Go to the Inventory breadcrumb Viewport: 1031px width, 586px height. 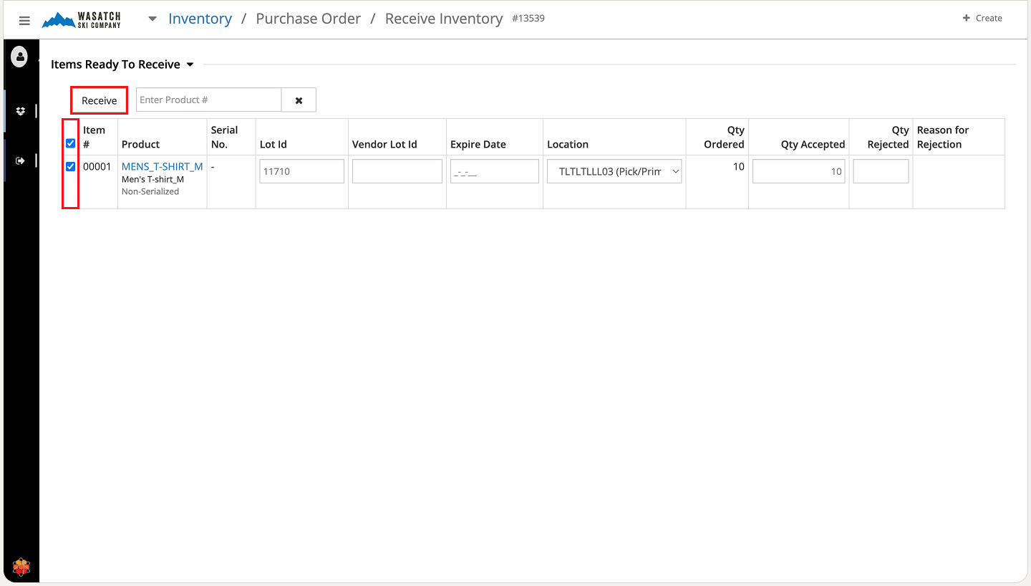pos(200,19)
